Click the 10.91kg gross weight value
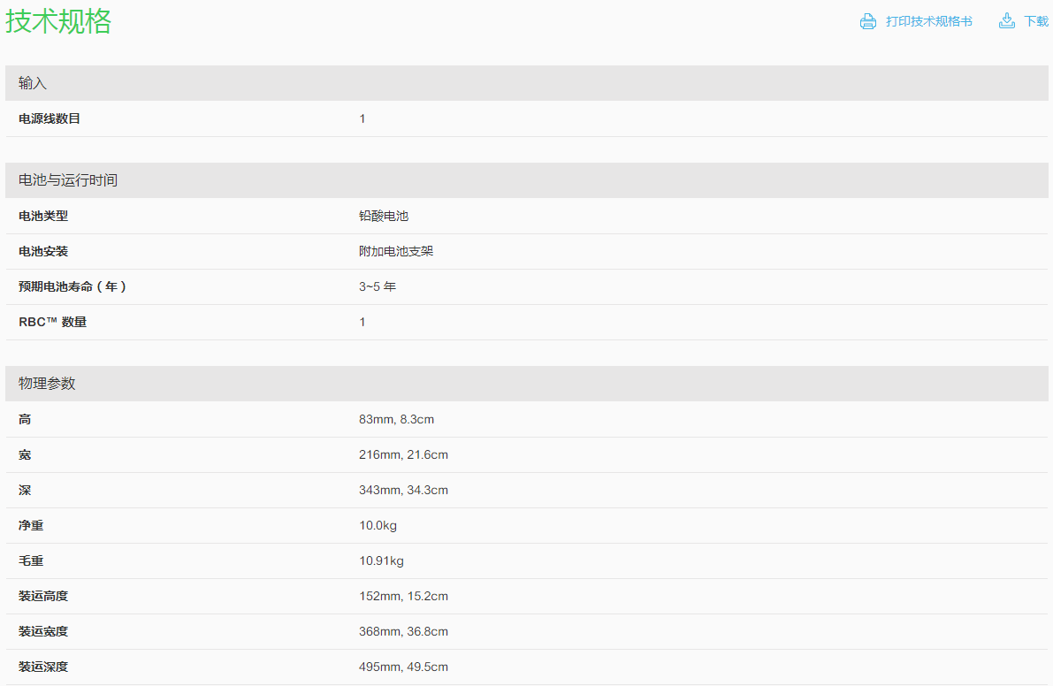 (381, 560)
